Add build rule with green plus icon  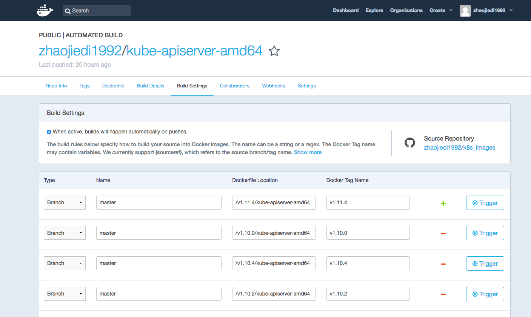coord(443,203)
